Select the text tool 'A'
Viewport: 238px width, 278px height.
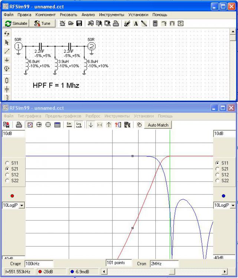[136, 23]
